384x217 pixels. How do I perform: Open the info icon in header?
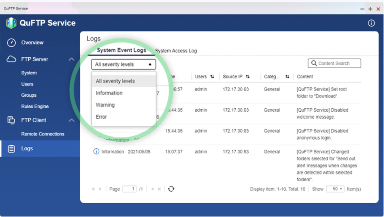click(371, 23)
